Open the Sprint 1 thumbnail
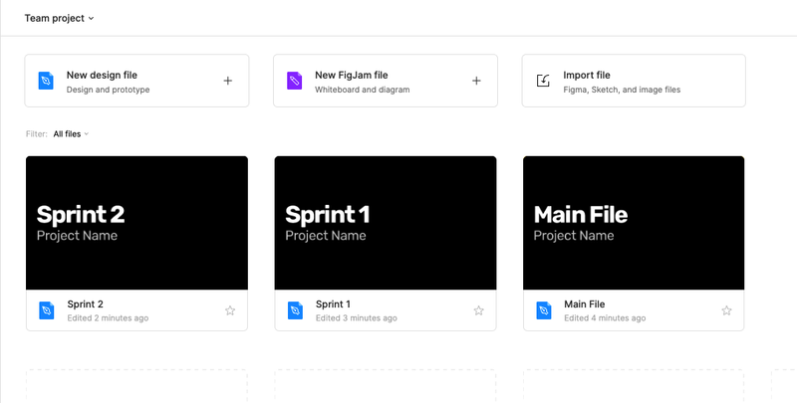Viewport: 797px width, 403px height. [386, 223]
